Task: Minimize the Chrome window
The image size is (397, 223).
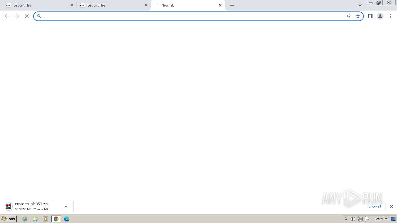Action: [x=371, y=3]
